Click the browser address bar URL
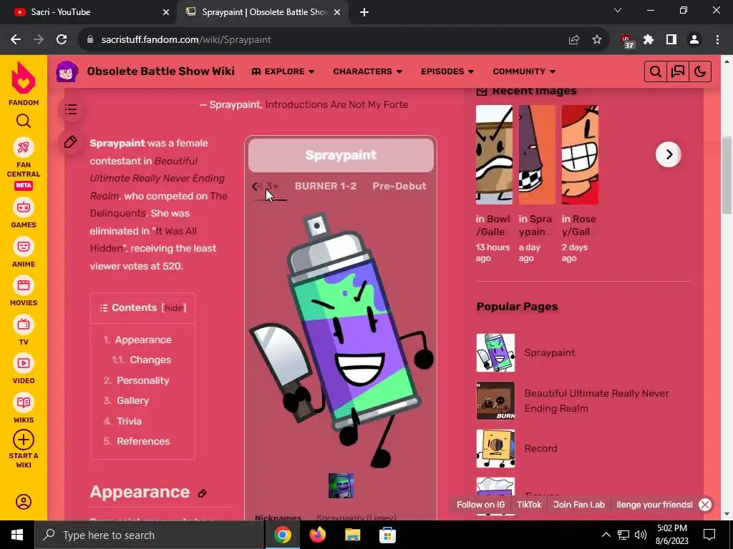Viewport: 733px width, 549px height. [x=186, y=40]
